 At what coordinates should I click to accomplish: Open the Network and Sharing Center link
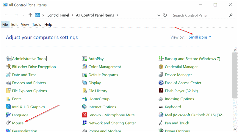tap(112, 123)
